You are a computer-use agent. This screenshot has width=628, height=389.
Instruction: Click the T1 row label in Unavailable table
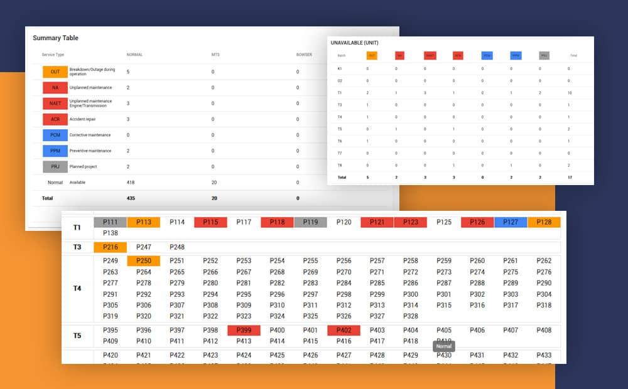tap(340, 93)
